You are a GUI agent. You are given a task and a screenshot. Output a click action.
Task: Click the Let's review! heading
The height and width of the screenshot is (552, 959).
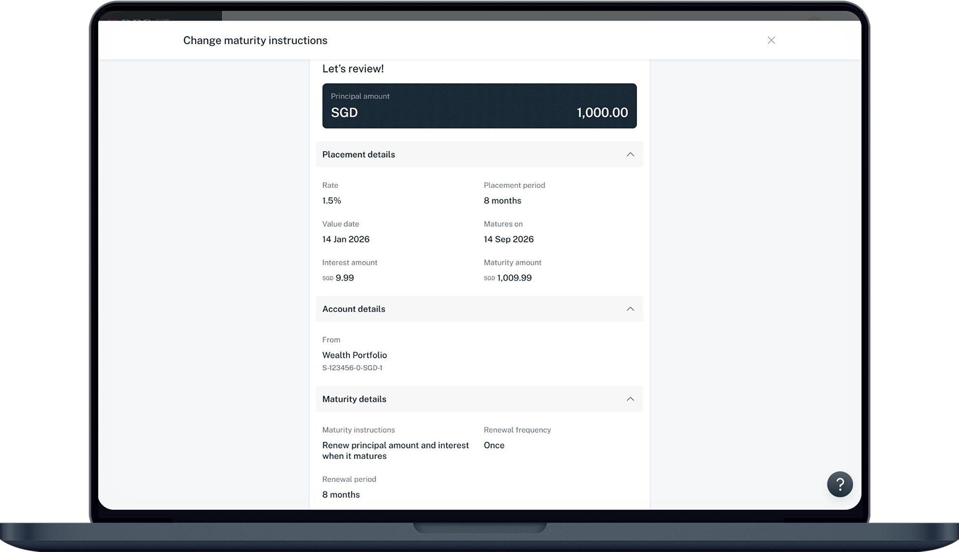pyautogui.click(x=353, y=69)
